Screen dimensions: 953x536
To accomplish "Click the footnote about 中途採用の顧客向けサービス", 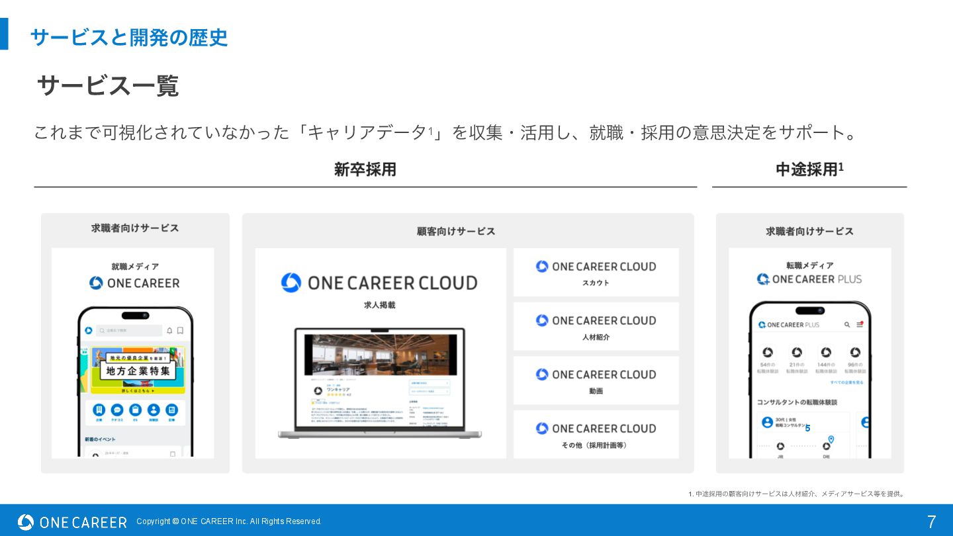I will tap(797, 494).
